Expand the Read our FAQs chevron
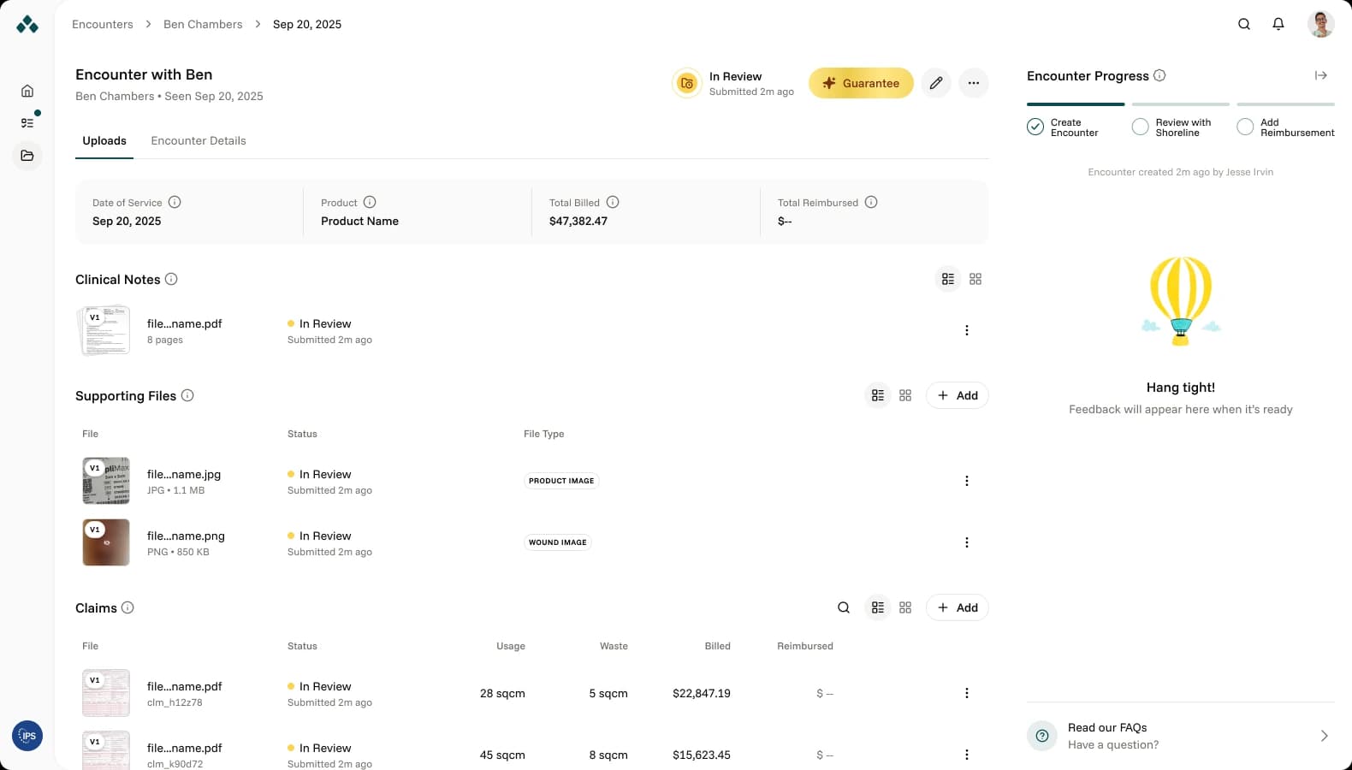The height and width of the screenshot is (770, 1352). (x=1324, y=736)
